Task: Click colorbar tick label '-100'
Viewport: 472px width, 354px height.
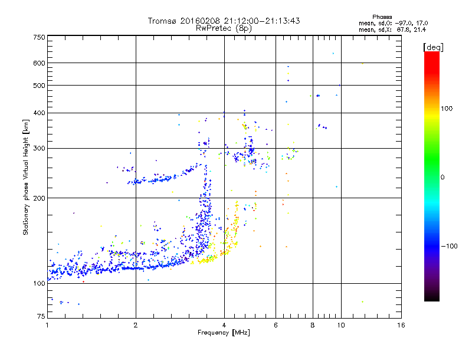Action: tap(449, 246)
